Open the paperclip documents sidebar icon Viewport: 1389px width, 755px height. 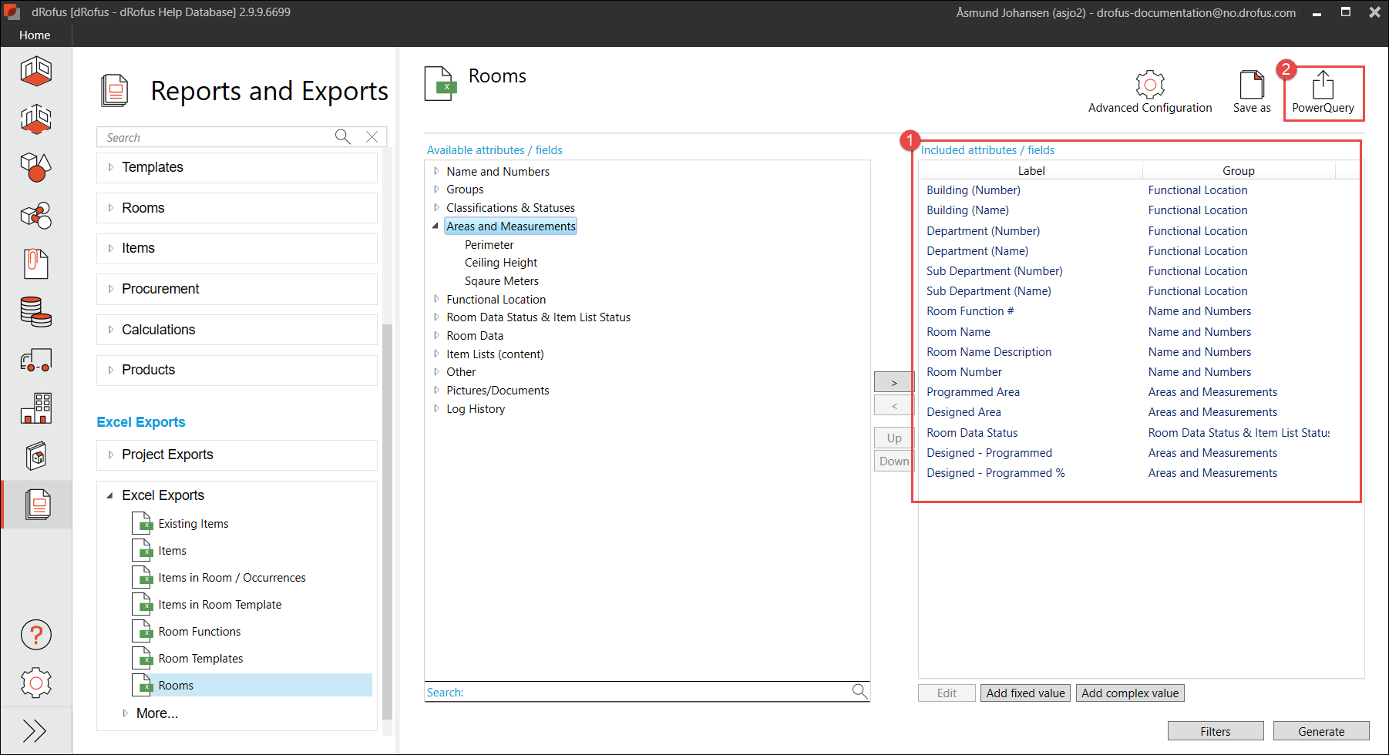tap(35, 264)
